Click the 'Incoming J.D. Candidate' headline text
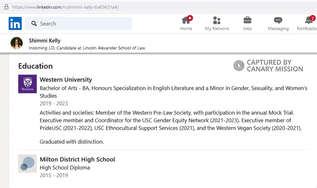 [x=87, y=48]
